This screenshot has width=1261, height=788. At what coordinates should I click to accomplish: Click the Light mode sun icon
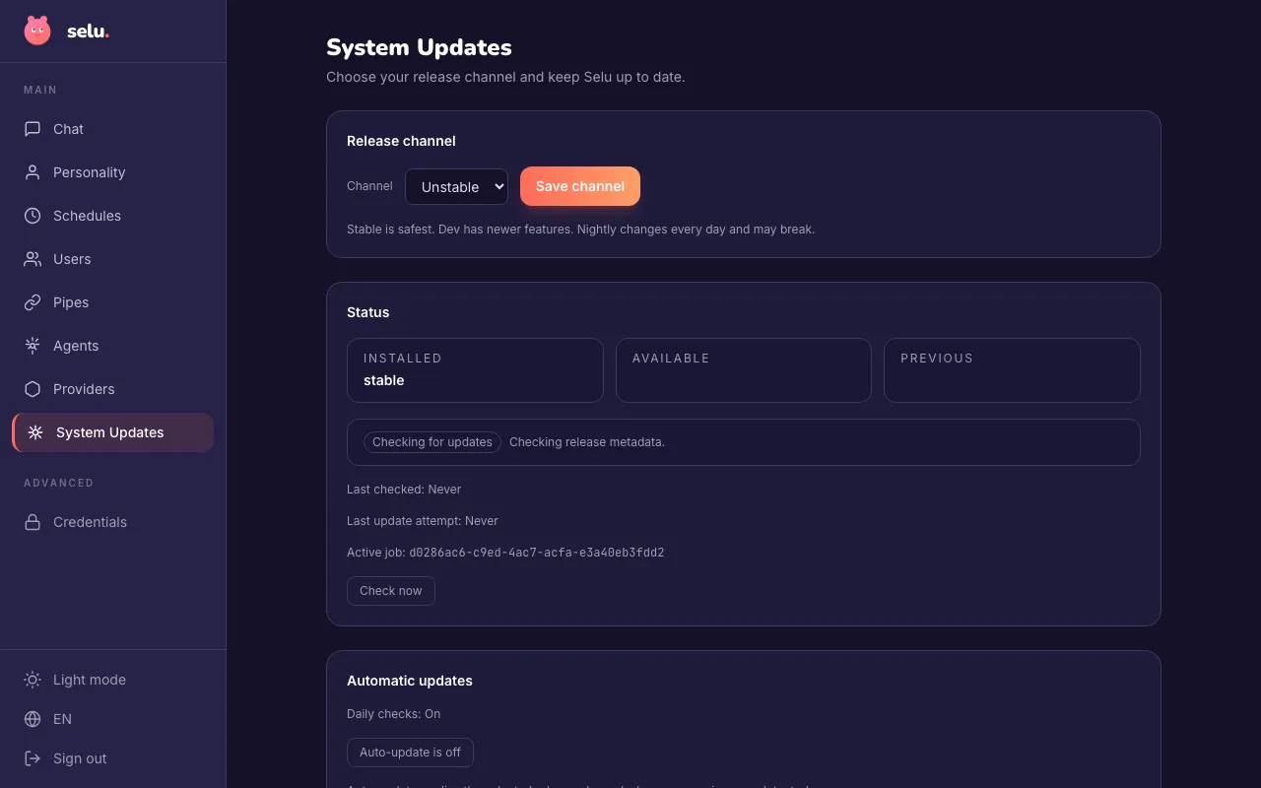pos(33,680)
